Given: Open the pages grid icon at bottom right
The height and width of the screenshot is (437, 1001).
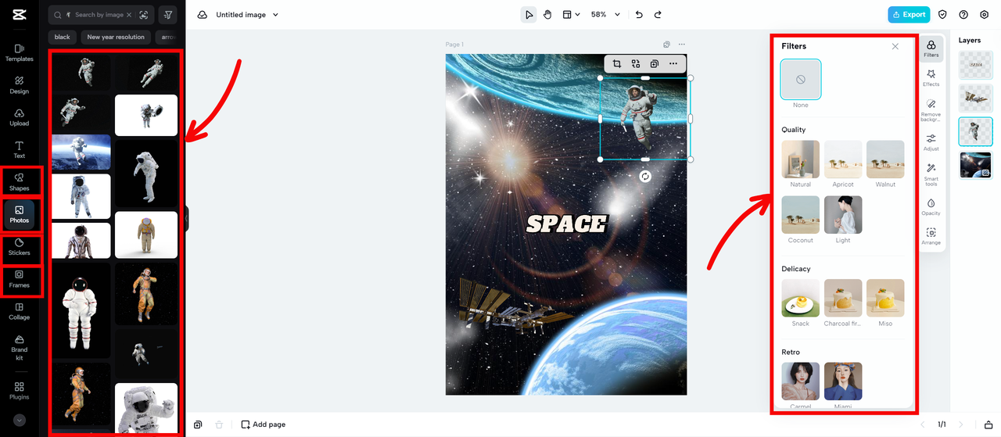Looking at the screenshot, I should coord(988,424).
